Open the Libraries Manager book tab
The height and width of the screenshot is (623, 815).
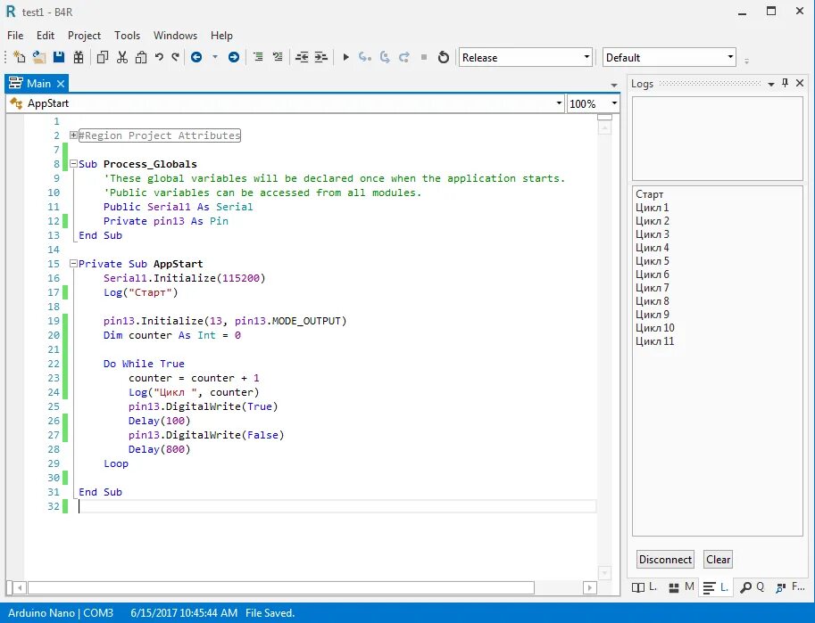(645, 587)
